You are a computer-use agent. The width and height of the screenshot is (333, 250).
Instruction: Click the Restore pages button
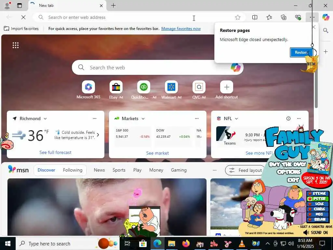[x=301, y=52]
